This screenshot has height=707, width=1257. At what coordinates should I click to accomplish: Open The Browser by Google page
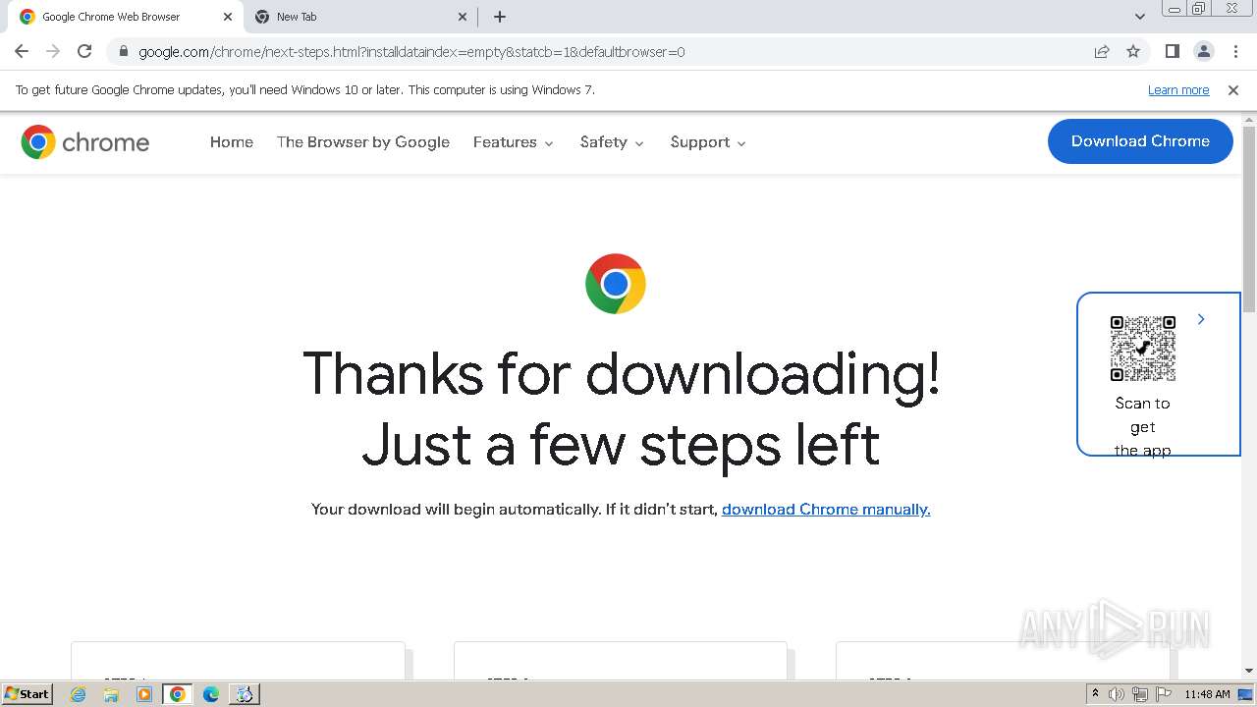[363, 142]
